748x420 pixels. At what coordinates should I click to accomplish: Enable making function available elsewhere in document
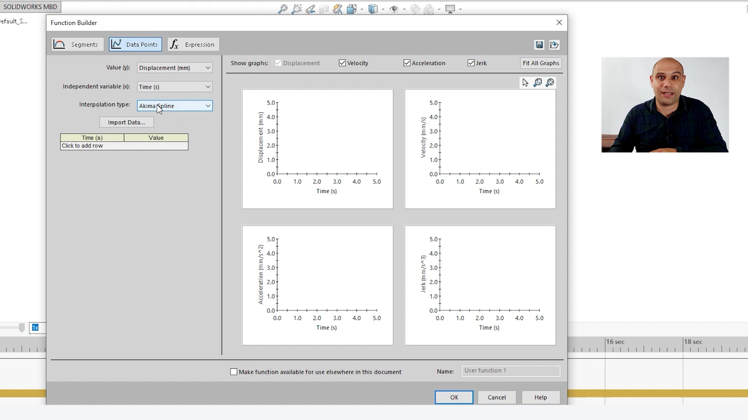tap(233, 371)
